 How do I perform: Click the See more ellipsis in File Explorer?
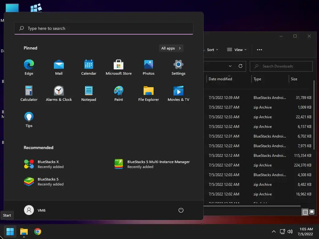tap(259, 50)
